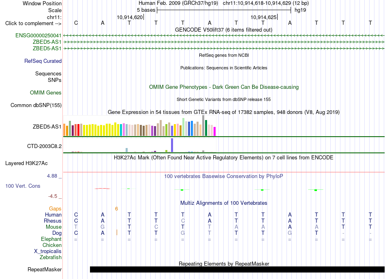Select the X_tropicalis species label

(x=48, y=251)
